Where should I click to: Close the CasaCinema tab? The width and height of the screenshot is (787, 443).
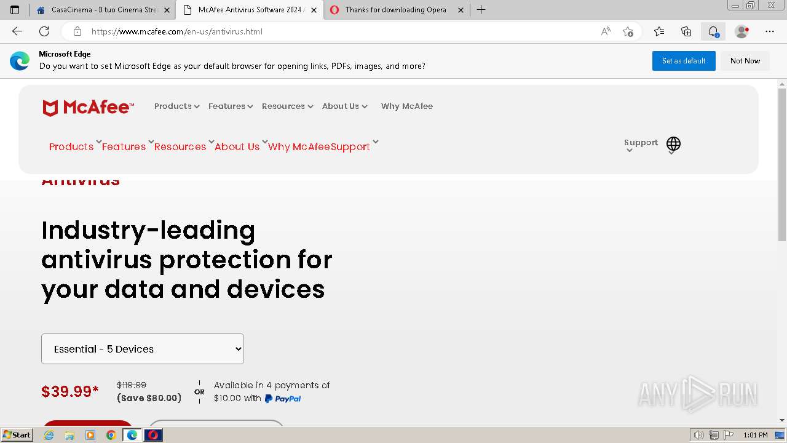click(167, 10)
